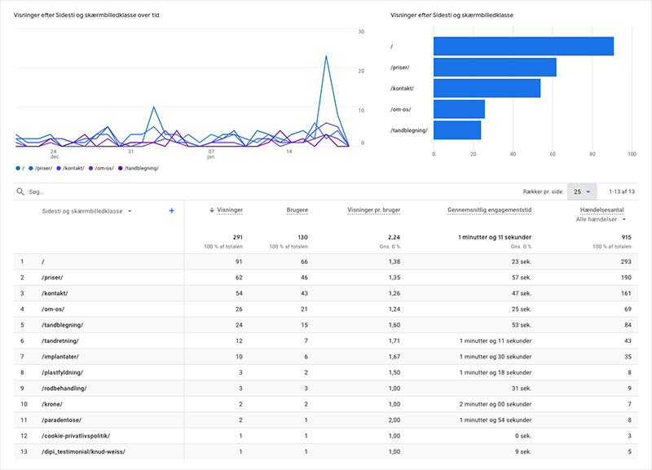Screen dimensions: 652x470
Task: Click the blue plus icon to add a column
Action: click(171, 210)
